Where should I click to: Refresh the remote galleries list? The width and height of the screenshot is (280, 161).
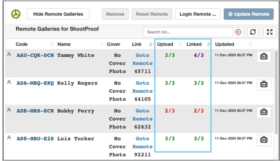click(x=253, y=32)
